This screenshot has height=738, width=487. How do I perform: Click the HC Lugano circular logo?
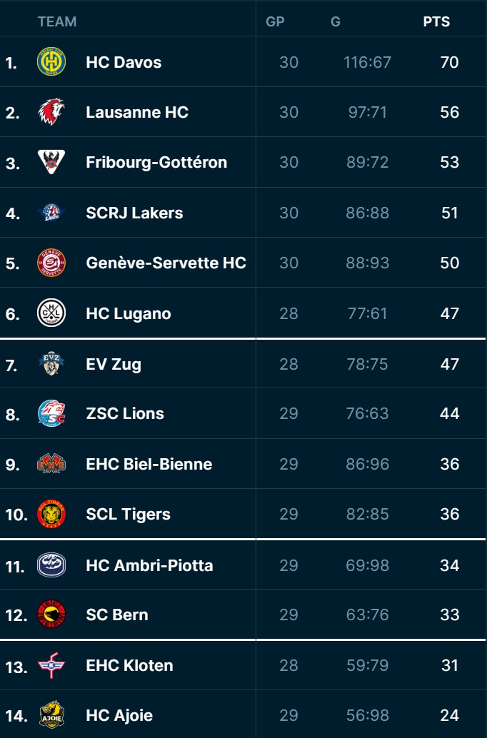(51, 313)
